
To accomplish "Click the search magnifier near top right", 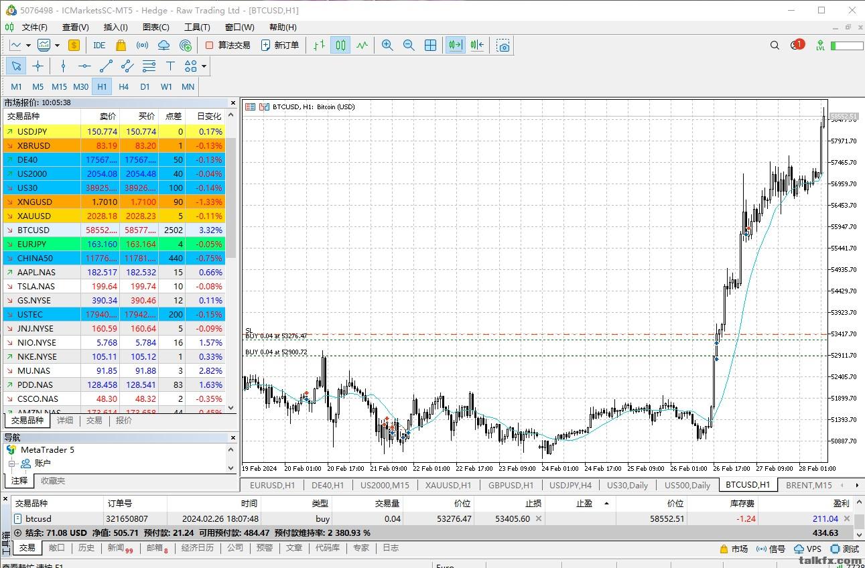I will pyautogui.click(x=775, y=45).
